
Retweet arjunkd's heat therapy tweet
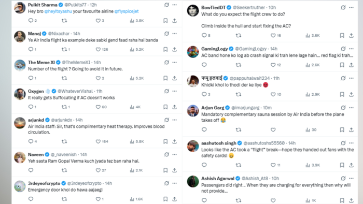(x=64, y=141)
